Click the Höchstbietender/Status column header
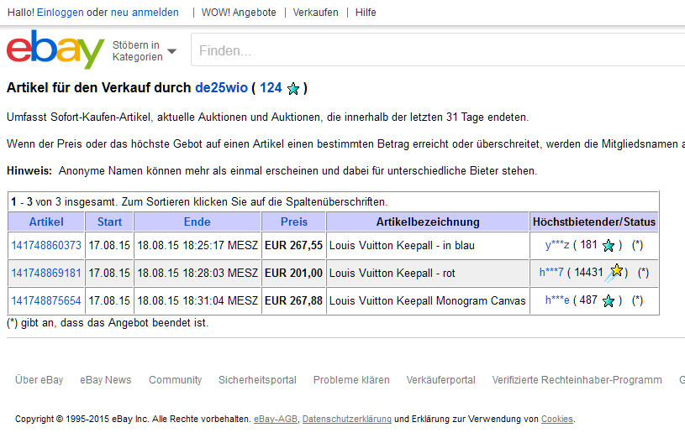This screenshot has height=438, width=685. pos(594,222)
